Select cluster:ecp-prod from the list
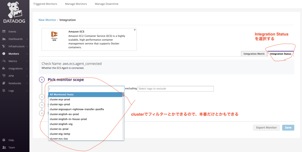Screen dimensions: 302x152 (85, 99)
